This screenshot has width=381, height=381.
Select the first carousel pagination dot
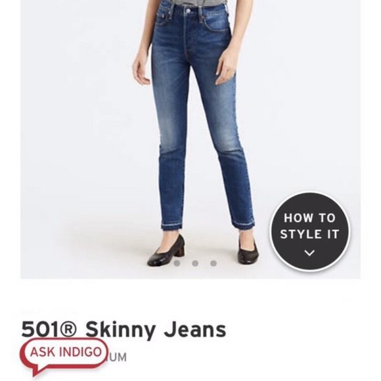tap(177, 263)
